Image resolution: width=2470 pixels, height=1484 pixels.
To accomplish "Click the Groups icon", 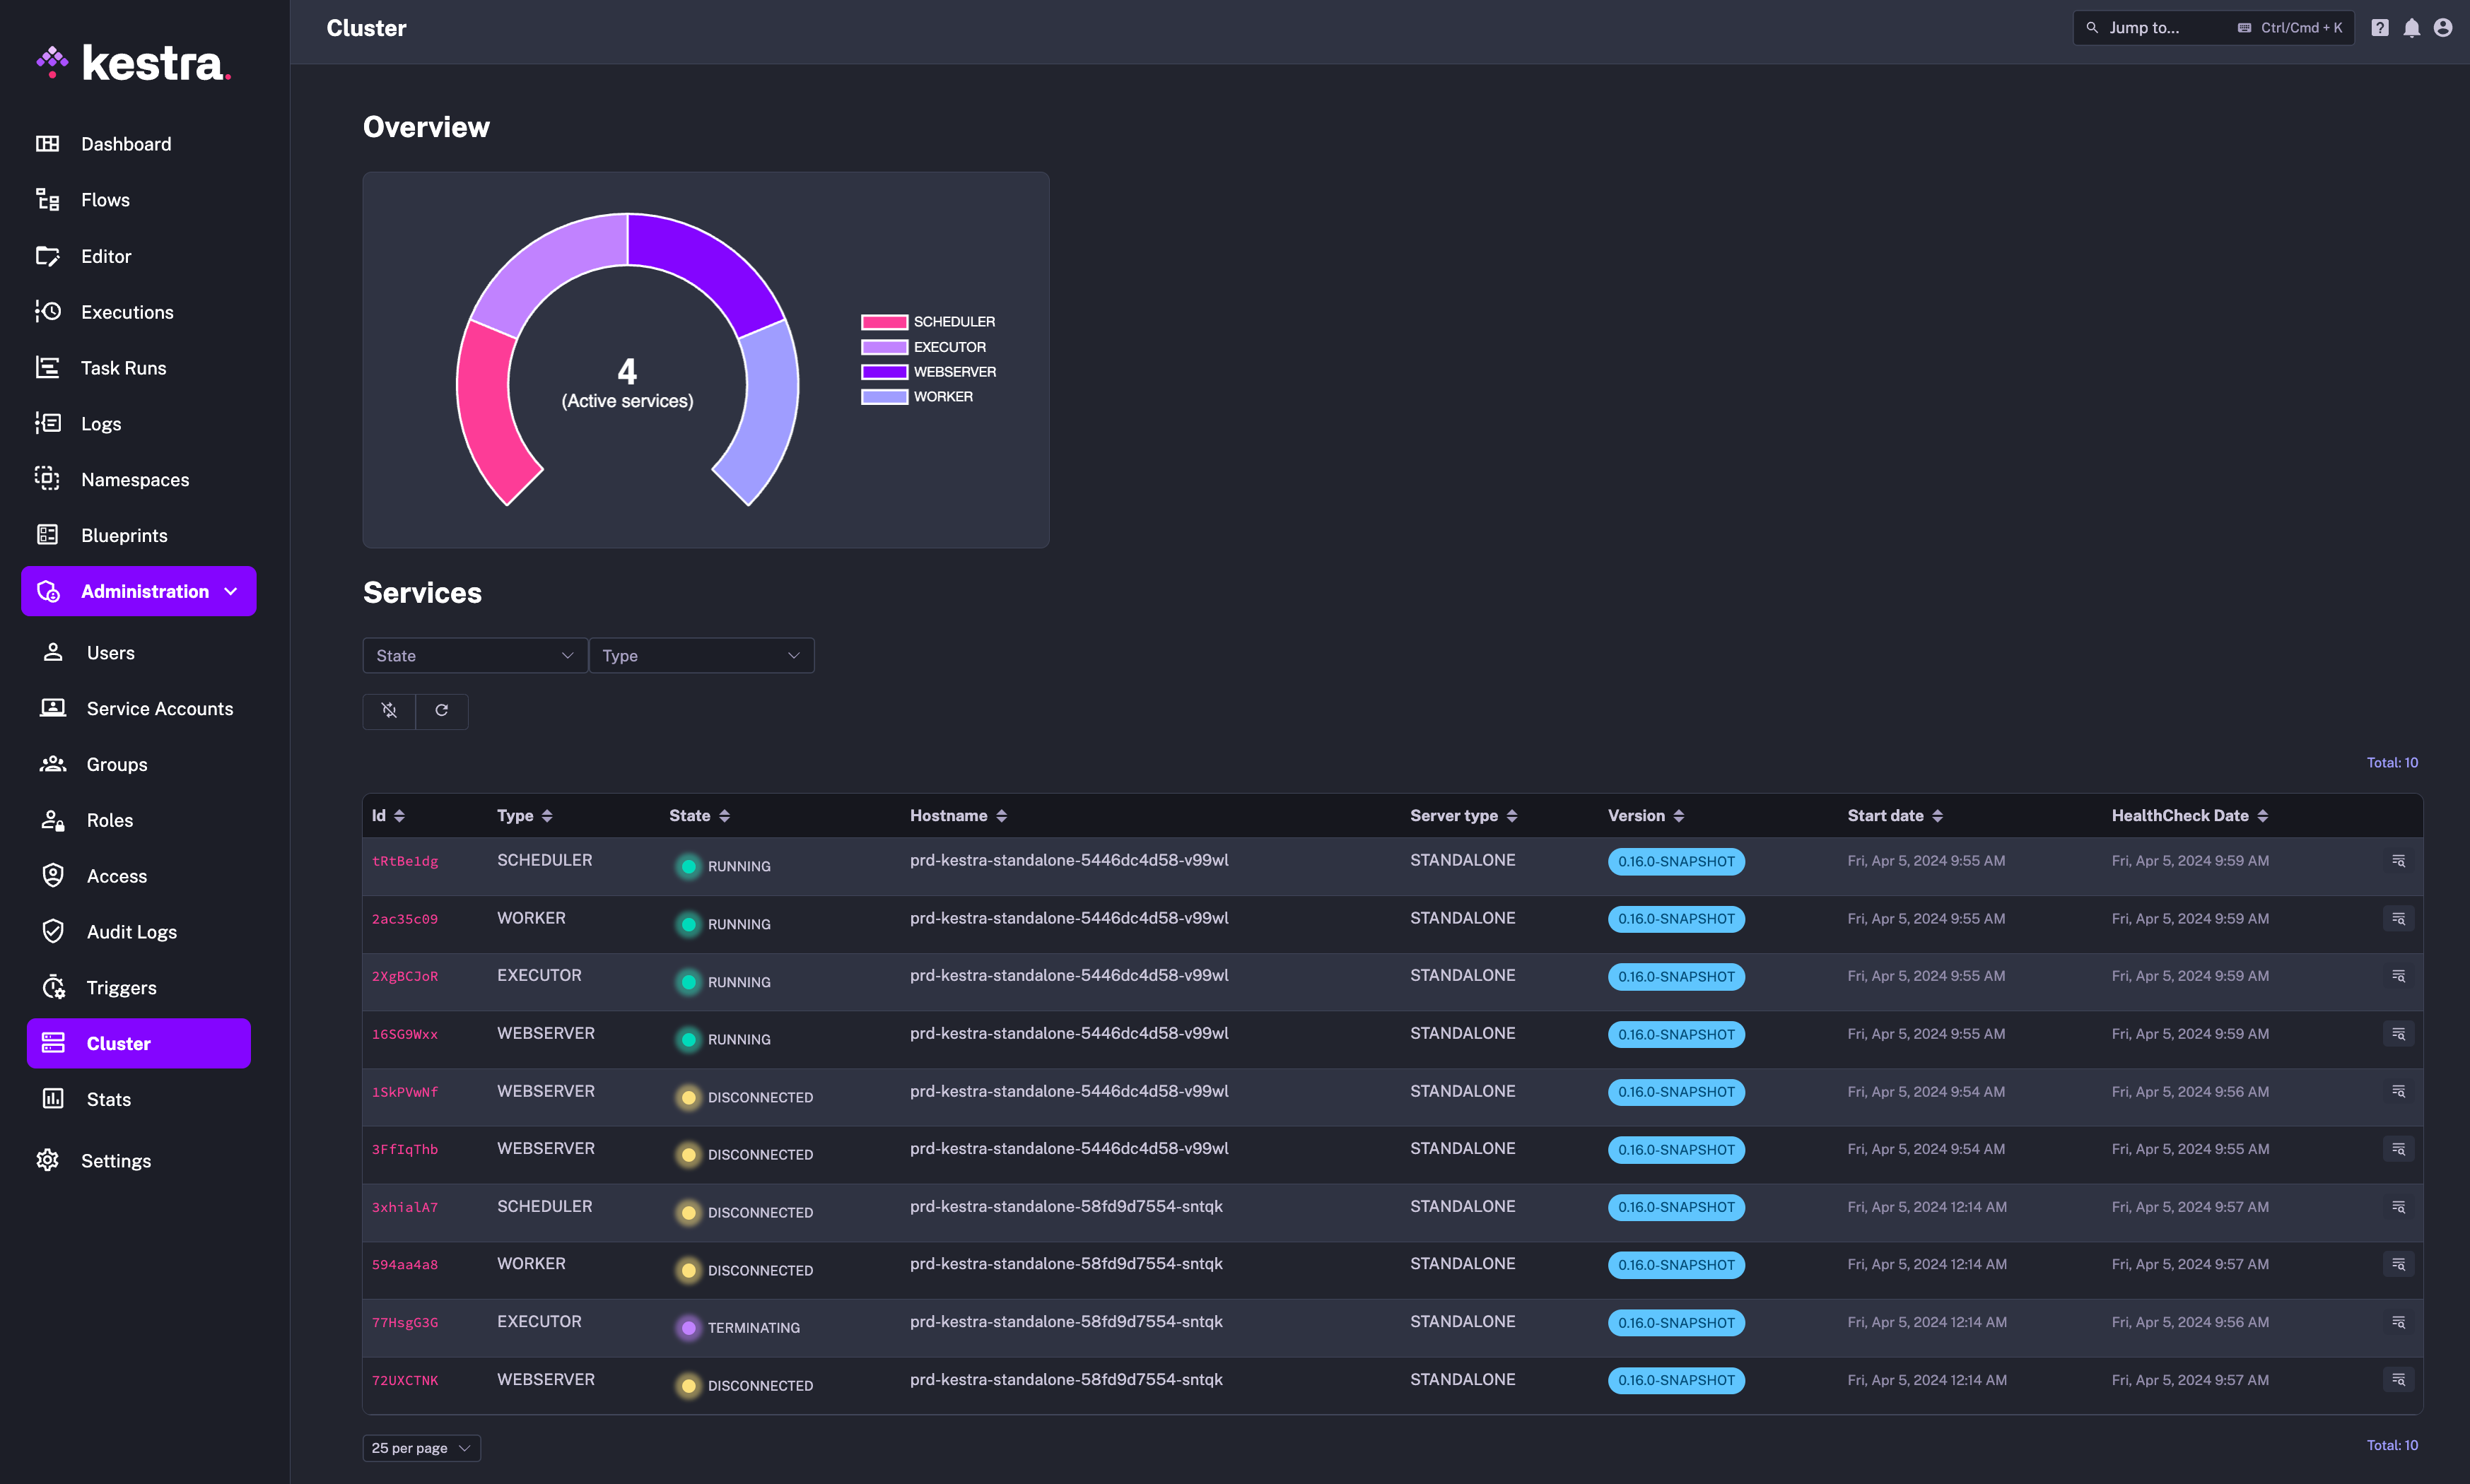I will [x=53, y=764].
